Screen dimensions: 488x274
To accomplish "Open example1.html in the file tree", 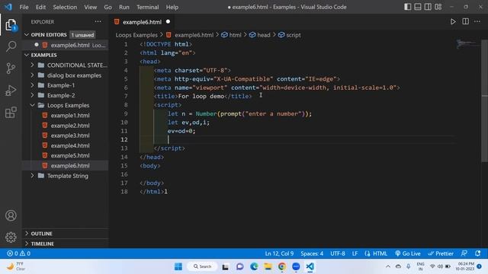I will (x=66, y=115).
